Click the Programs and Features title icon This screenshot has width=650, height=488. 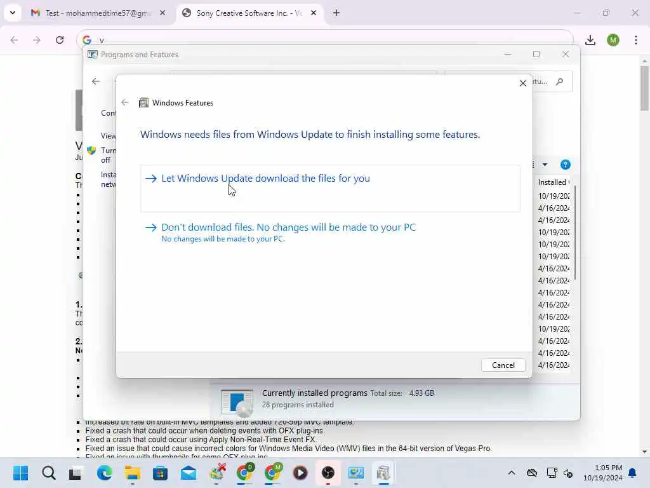click(93, 55)
